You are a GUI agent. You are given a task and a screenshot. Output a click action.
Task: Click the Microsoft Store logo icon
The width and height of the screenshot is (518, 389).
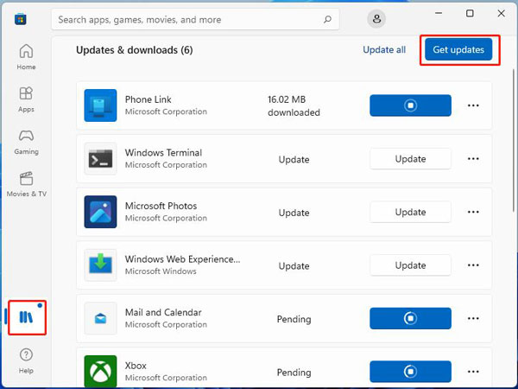coord(21,19)
